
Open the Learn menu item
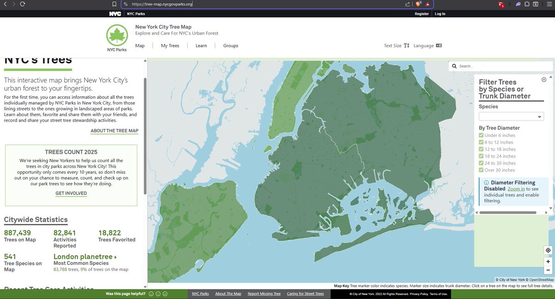click(x=201, y=46)
